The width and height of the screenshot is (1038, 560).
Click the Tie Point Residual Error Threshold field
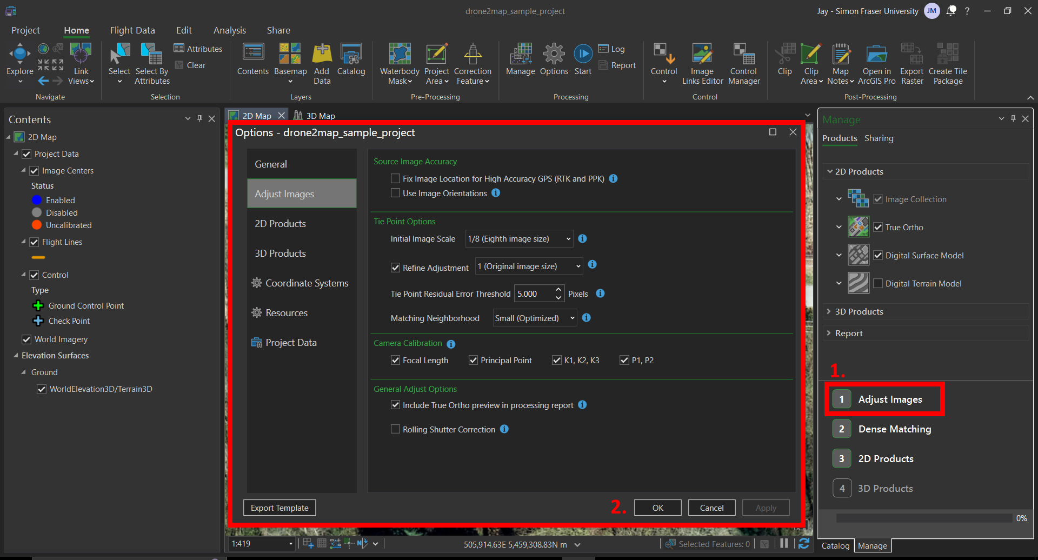tap(534, 294)
